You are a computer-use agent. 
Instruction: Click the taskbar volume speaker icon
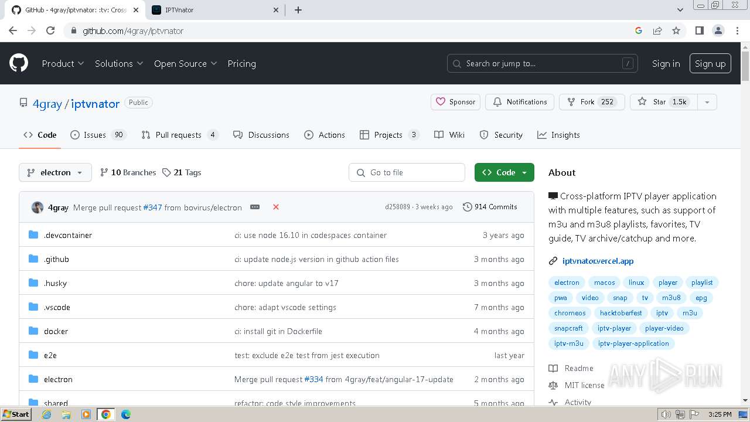pos(666,414)
